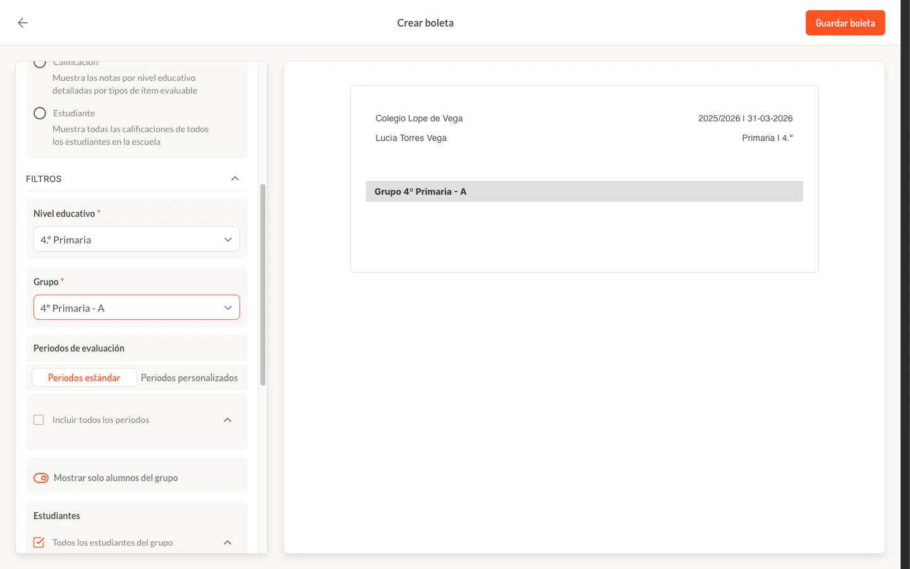Select the Calificación radio option

click(x=40, y=63)
